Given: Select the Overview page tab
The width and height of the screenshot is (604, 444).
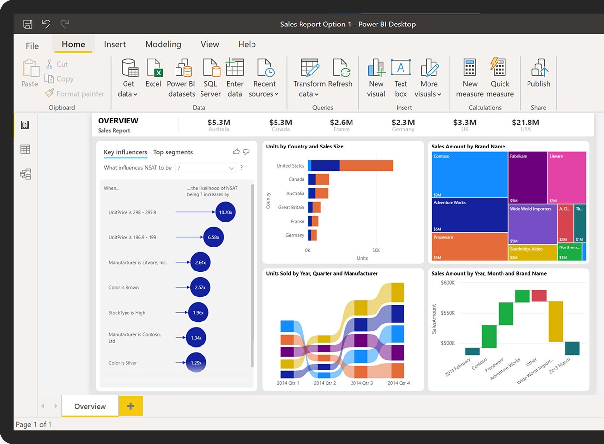Looking at the screenshot, I should tap(90, 406).
